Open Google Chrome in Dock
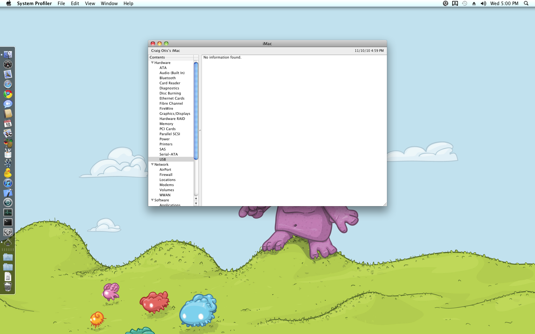Image resolution: width=535 pixels, height=334 pixels. [x=8, y=94]
